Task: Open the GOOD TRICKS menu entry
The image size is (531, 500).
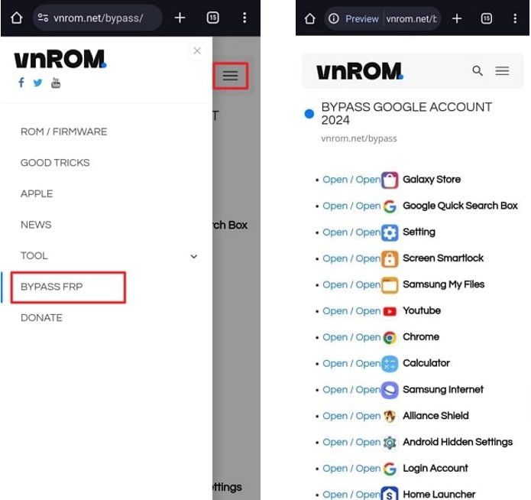Action: pyautogui.click(x=55, y=163)
